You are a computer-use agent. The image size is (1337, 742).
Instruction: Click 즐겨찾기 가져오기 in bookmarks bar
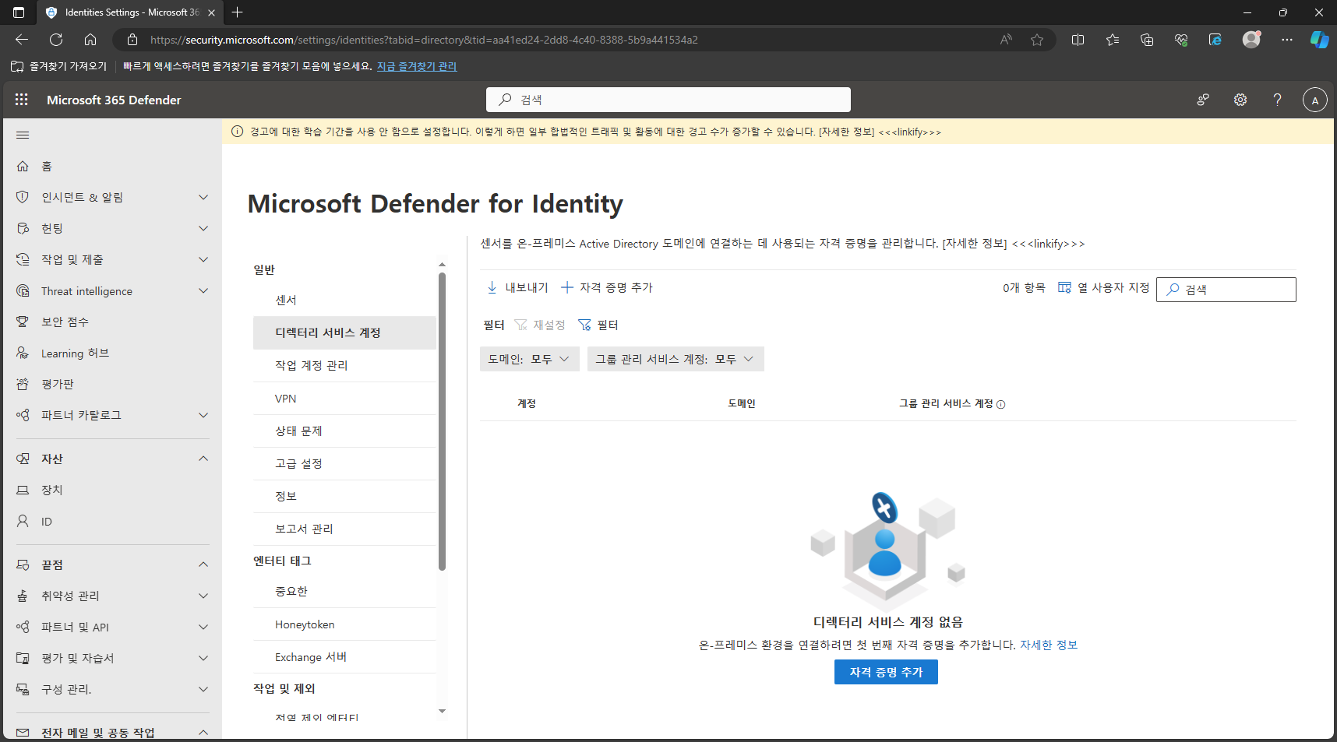click(x=59, y=66)
